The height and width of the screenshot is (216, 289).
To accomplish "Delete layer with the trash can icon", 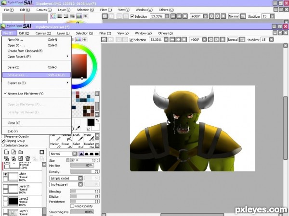I will (27, 158).
